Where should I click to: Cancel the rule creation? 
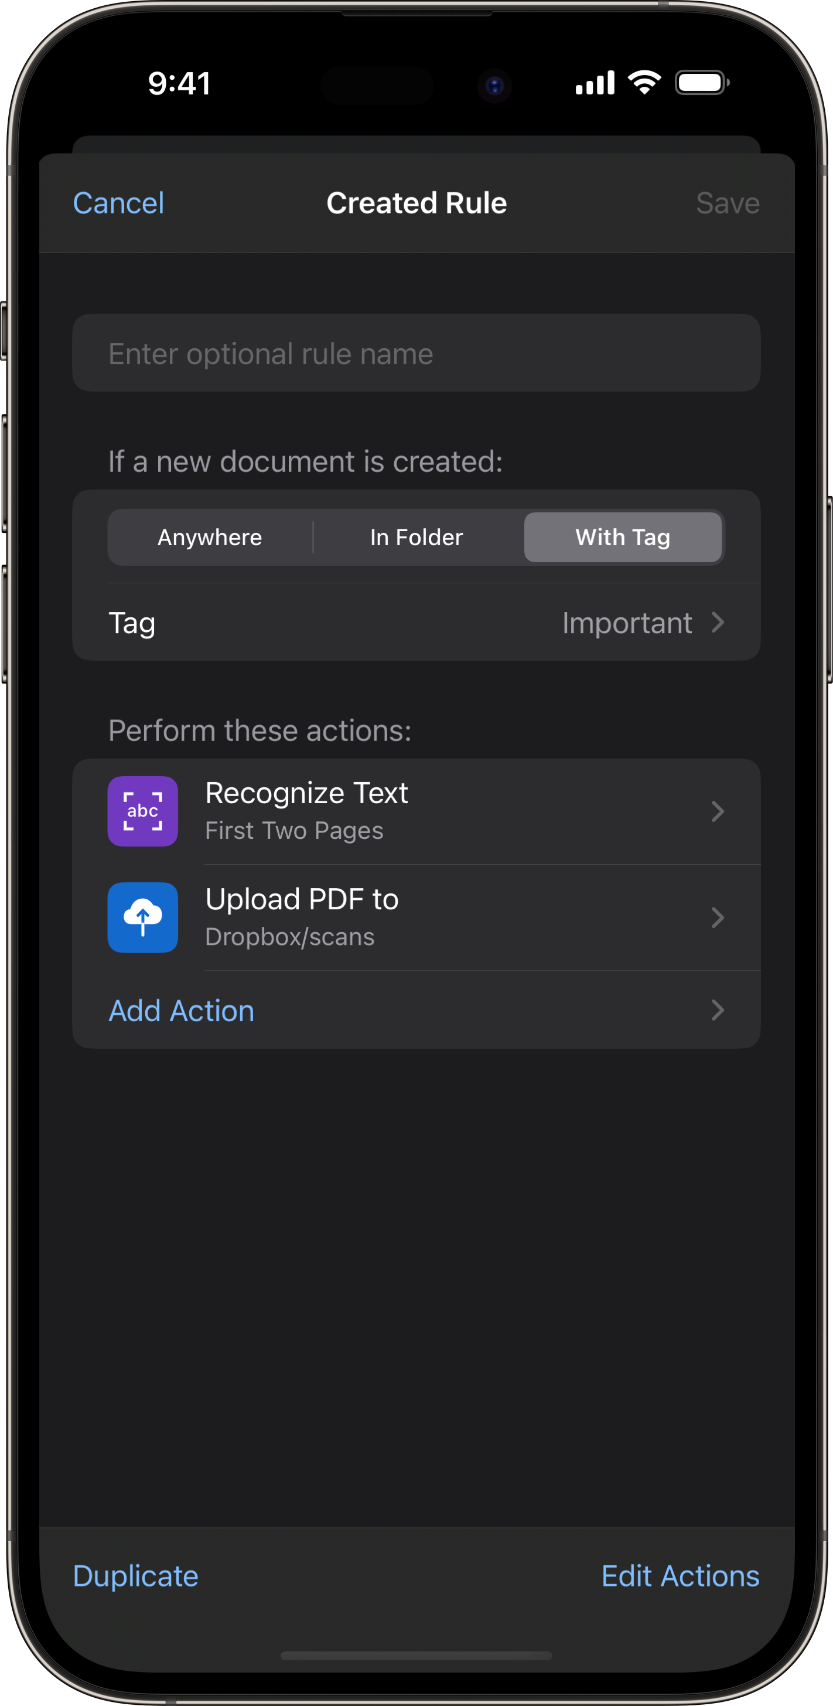click(x=118, y=203)
